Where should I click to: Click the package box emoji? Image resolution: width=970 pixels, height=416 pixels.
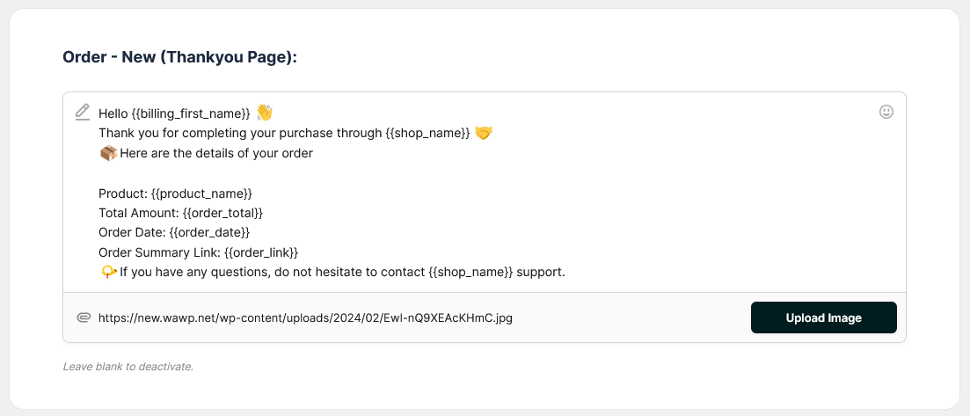click(108, 153)
